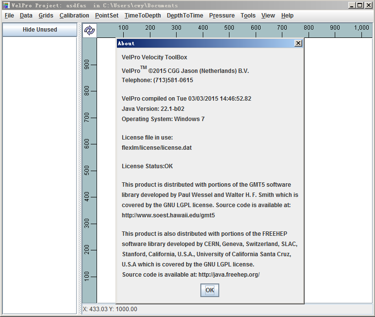Confirm the About dialog with OK

pyautogui.click(x=210, y=290)
